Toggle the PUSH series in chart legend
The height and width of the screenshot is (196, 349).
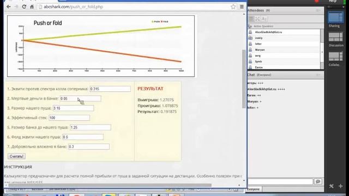click(x=155, y=22)
